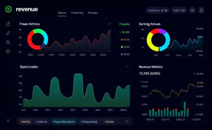Click the cube icon in left sidebar
This screenshot has height=130, width=212.
pos(8,42)
